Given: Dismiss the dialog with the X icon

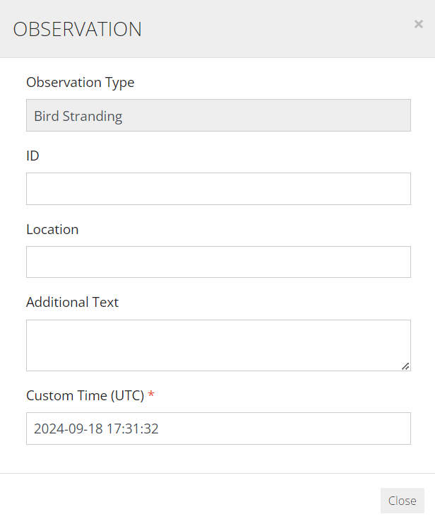Looking at the screenshot, I should point(418,24).
